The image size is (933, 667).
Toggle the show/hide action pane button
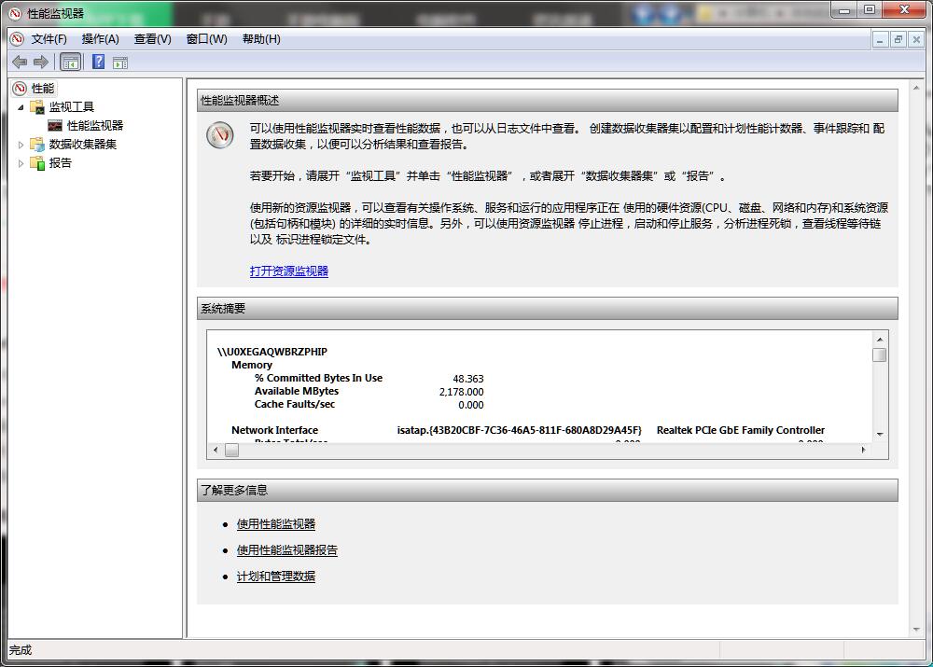(120, 62)
